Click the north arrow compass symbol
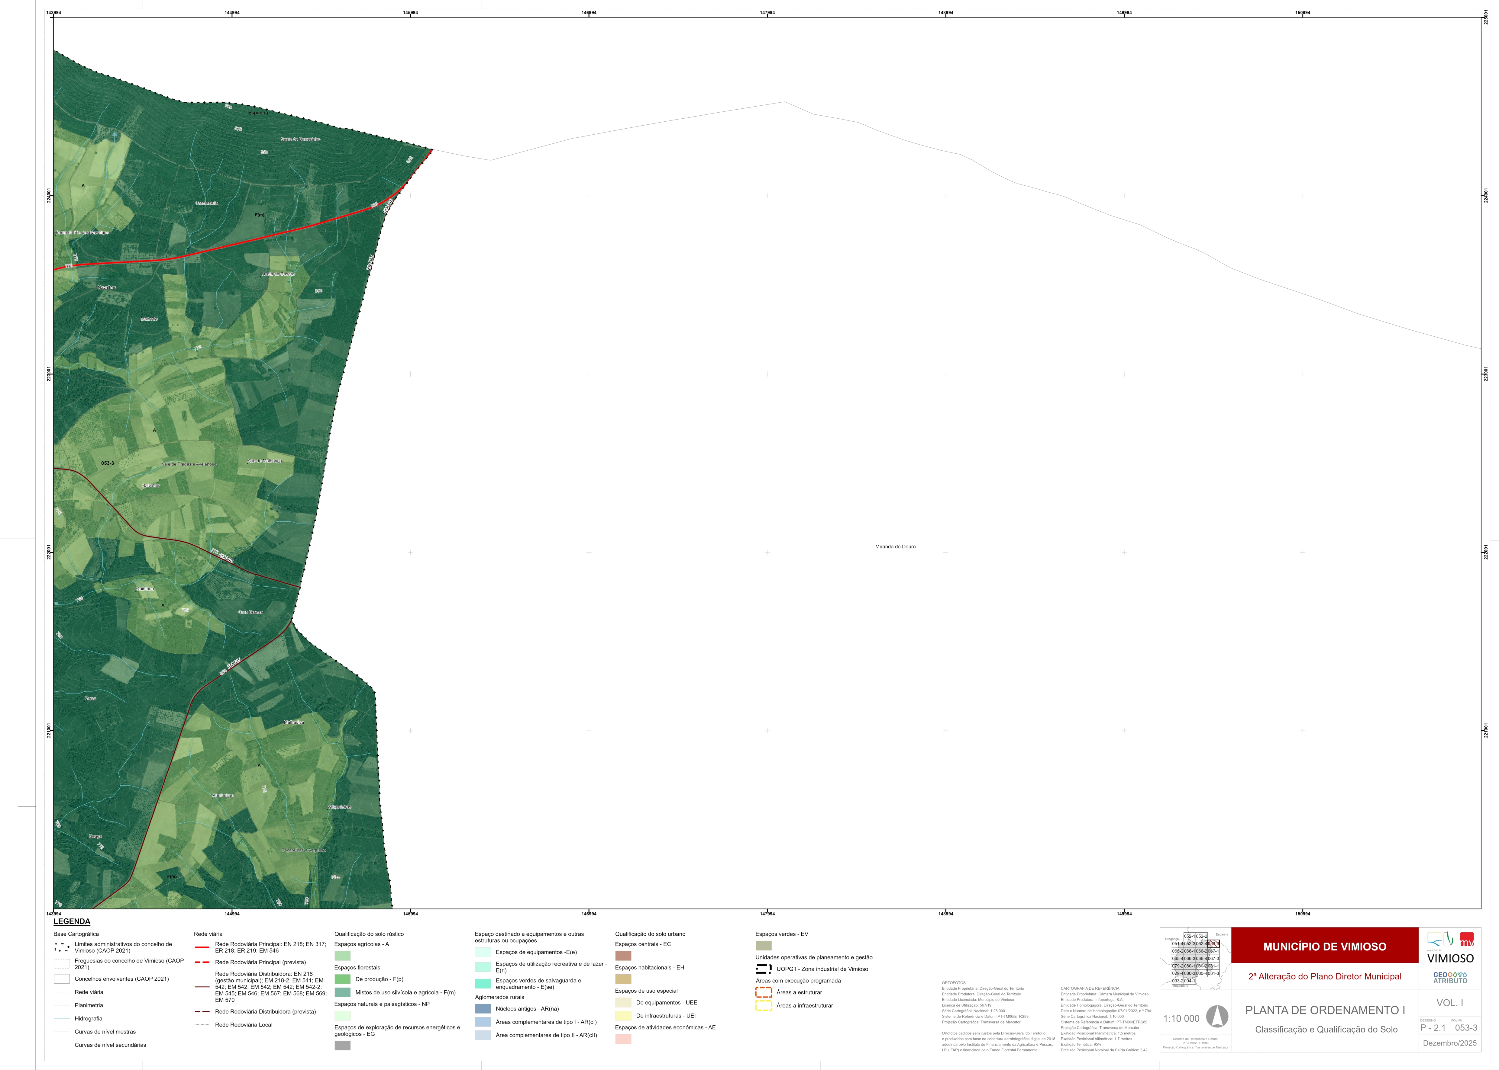The height and width of the screenshot is (1070, 1499). tap(1217, 1017)
